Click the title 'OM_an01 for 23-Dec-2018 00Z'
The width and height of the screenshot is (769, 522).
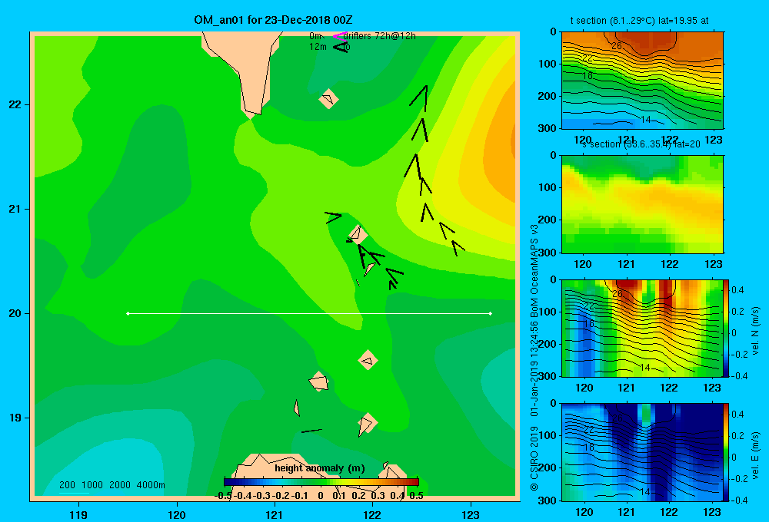273,20
